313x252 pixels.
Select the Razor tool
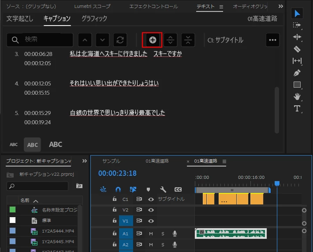[x=297, y=49]
